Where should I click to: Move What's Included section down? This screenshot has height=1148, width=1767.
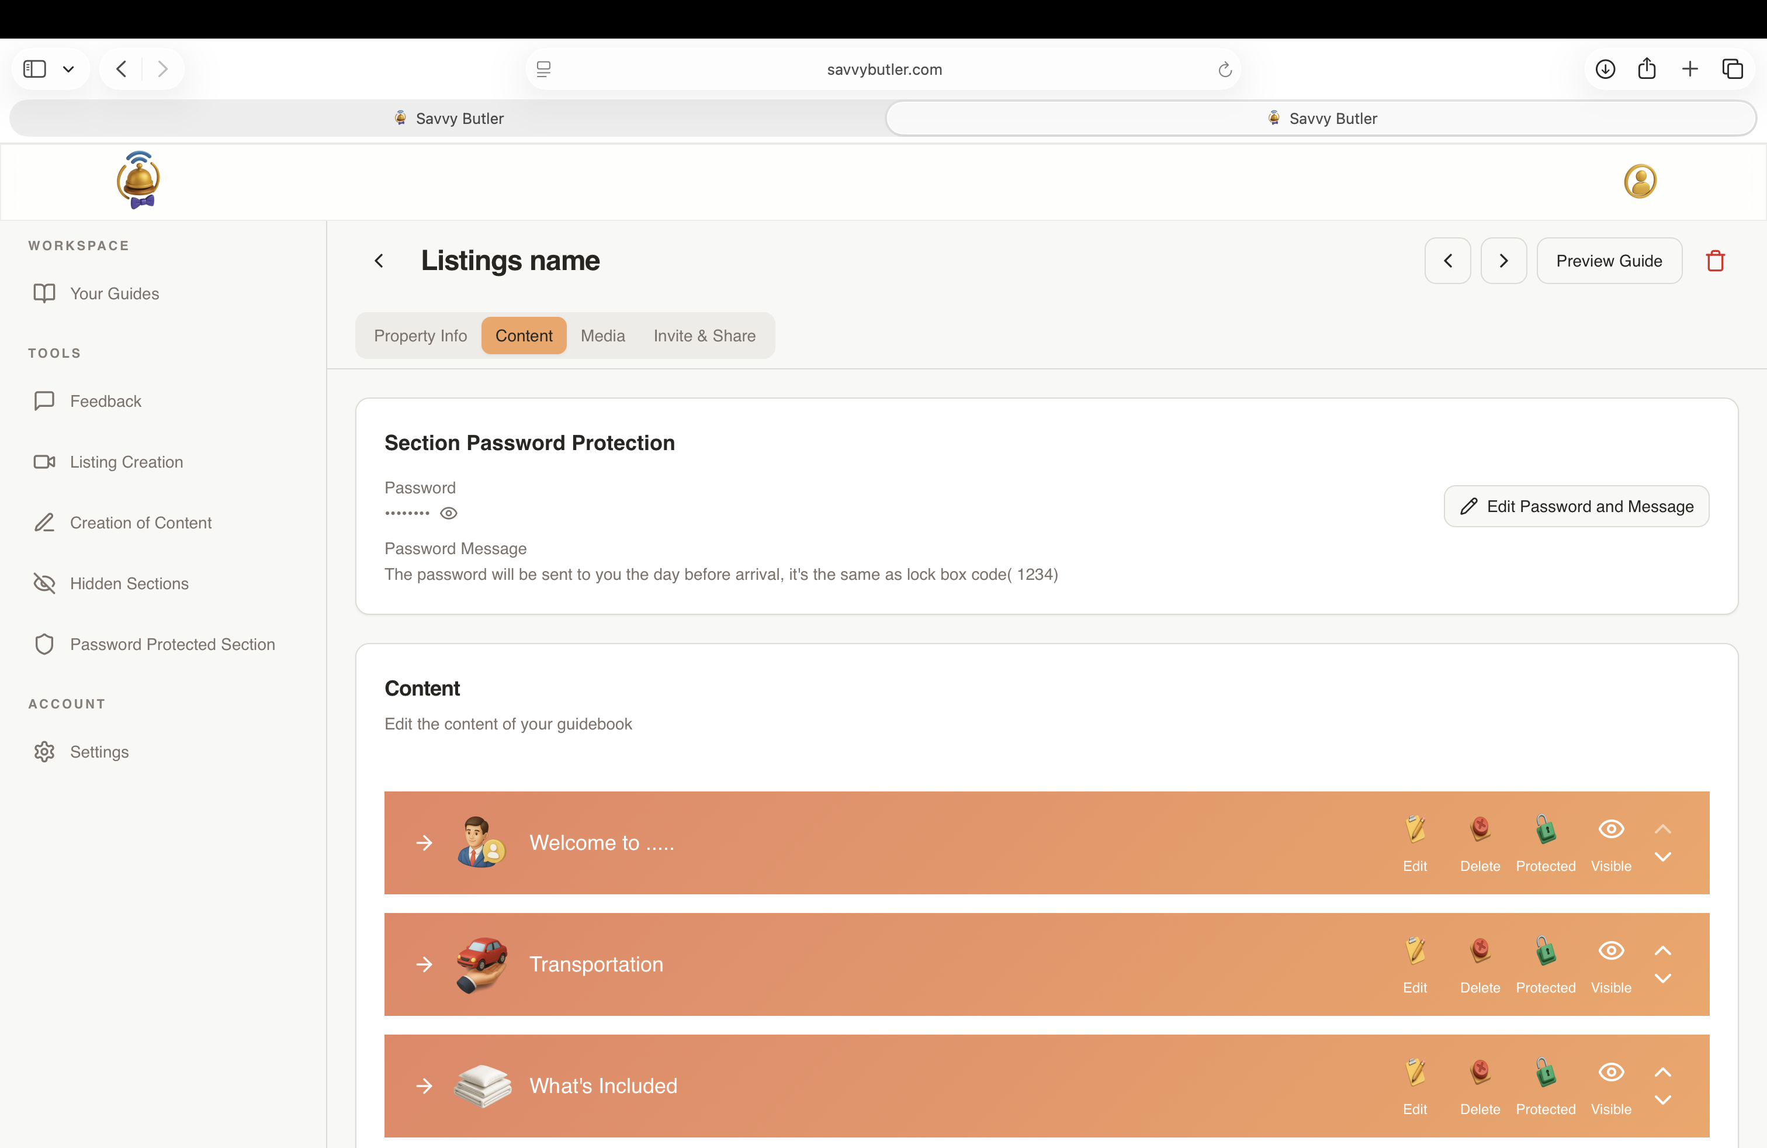pos(1662,1099)
